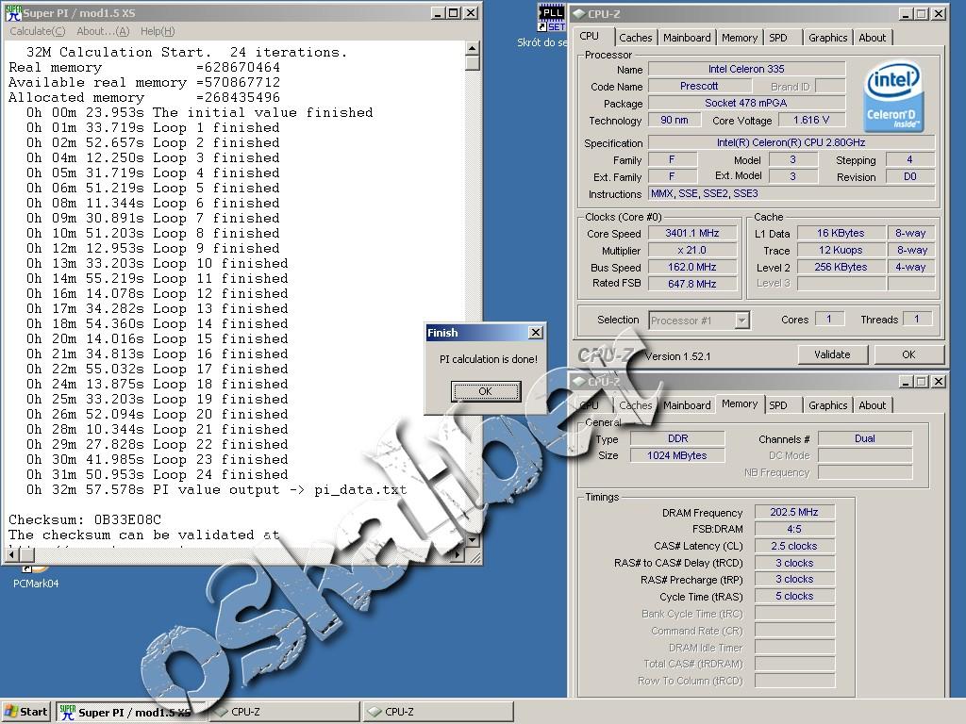Image resolution: width=966 pixels, height=724 pixels.
Task: Click the Rated FSB 647.8 MHz field
Action: 692,284
